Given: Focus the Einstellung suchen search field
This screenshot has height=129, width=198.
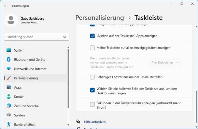Looking at the screenshot, I should coord(37,37).
